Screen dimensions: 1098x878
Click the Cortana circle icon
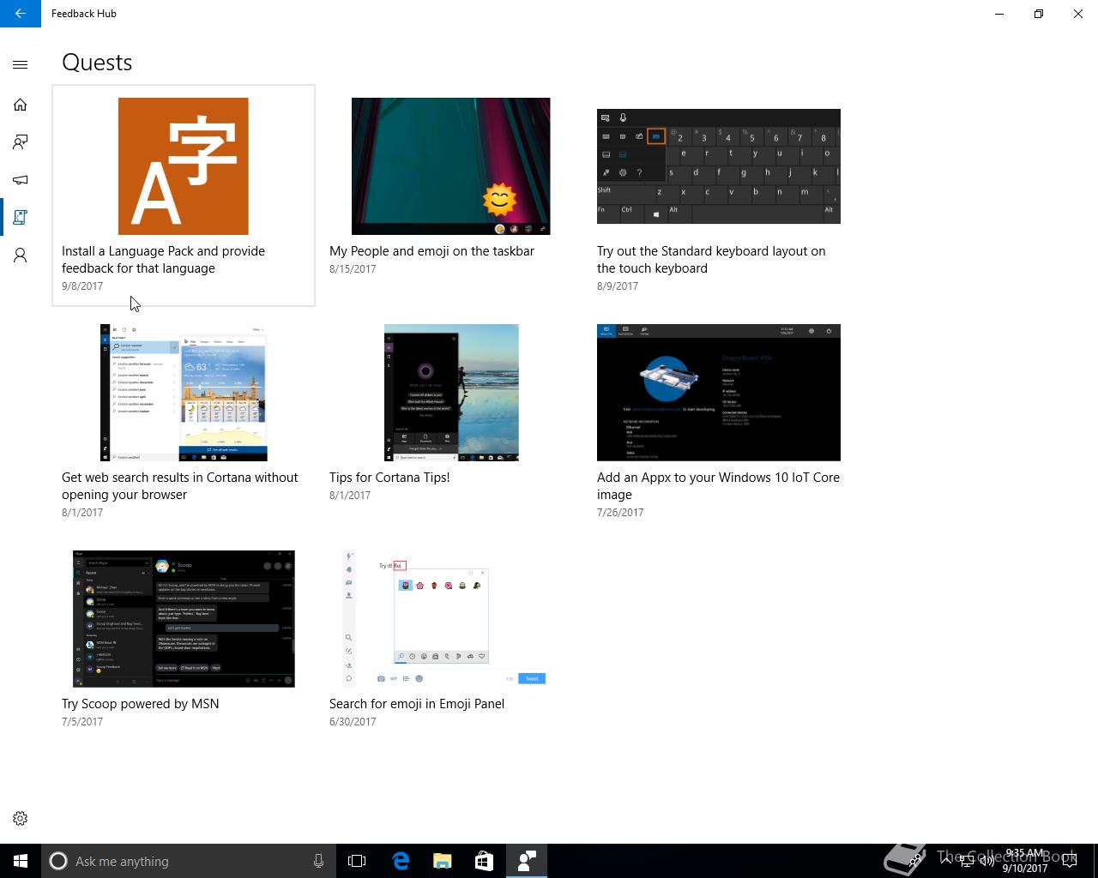[58, 861]
